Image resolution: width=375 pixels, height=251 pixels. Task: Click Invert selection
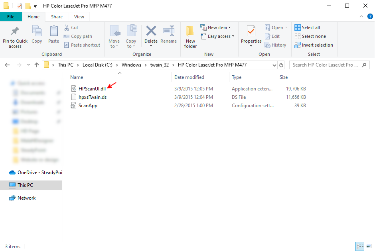[314, 45]
